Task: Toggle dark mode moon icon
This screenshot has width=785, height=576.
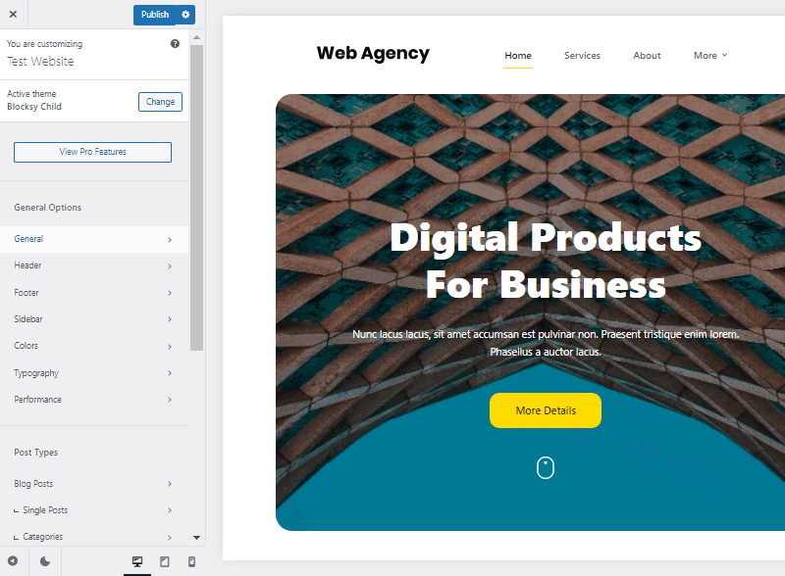Action: click(x=45, y=561)
